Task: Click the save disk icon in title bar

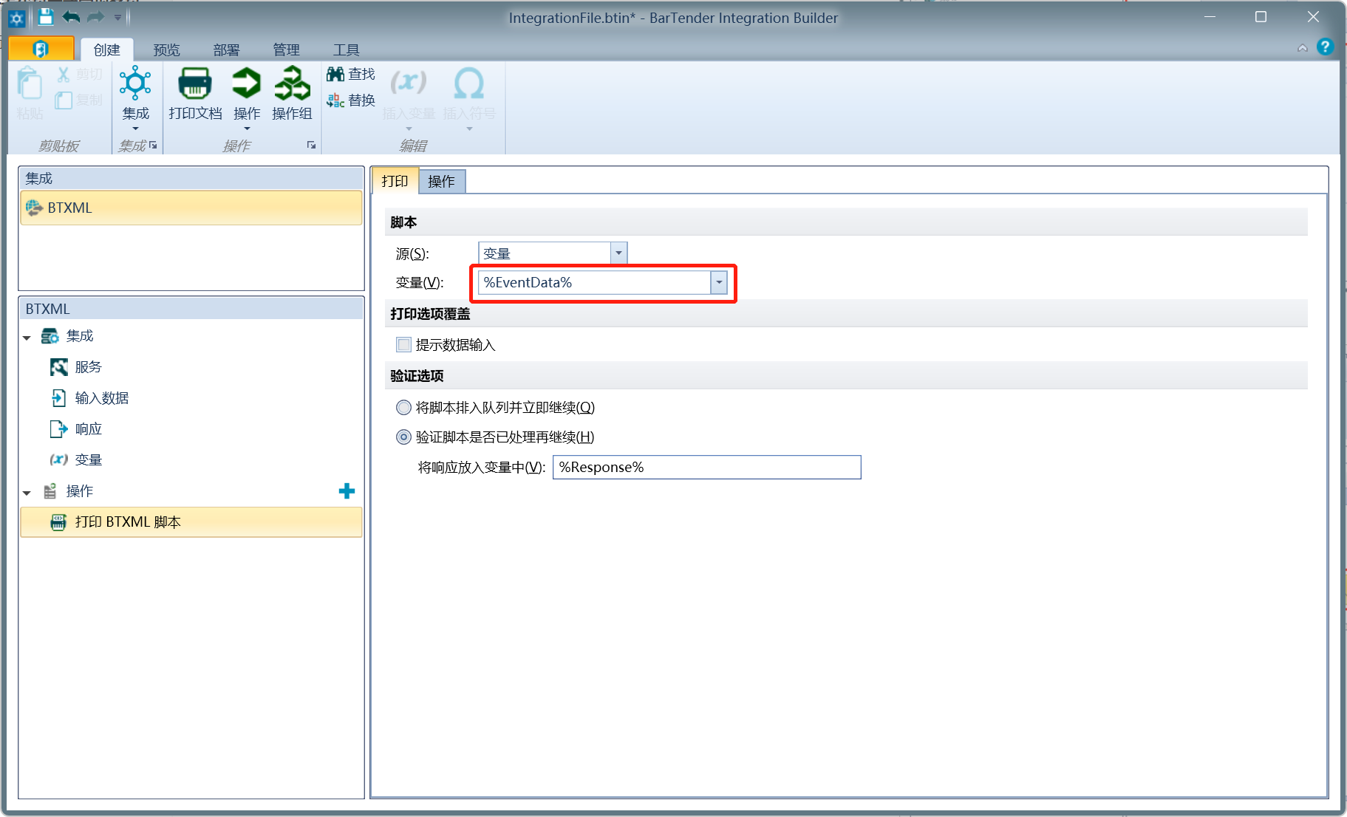Action: pyautogui.click(x=46, y=17)
